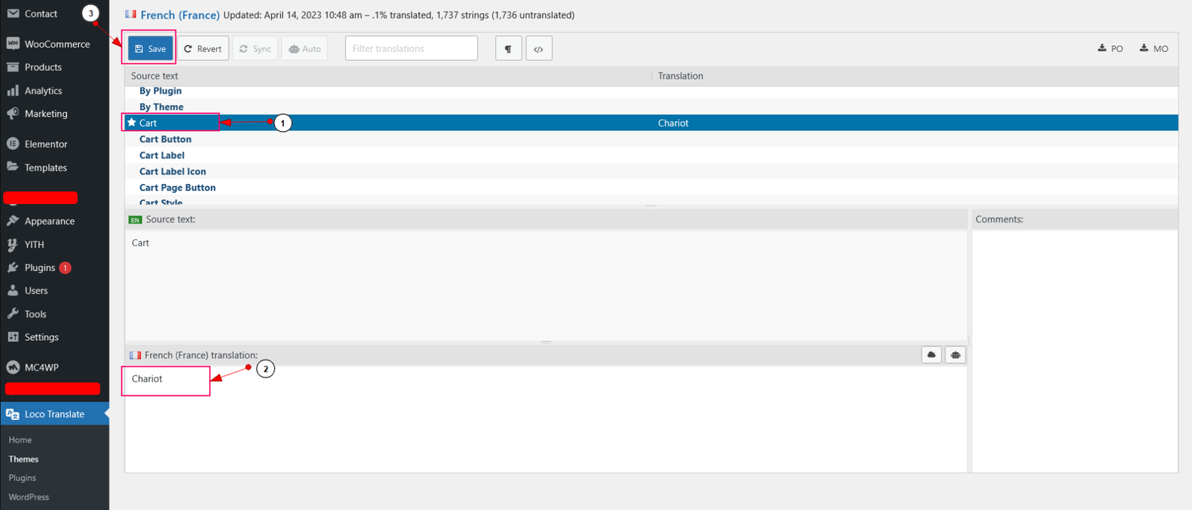The width and height of the screenshot is (1192, 510).
Task: Select the Cart Label Icon source string
Action: [x=173, y=171]
